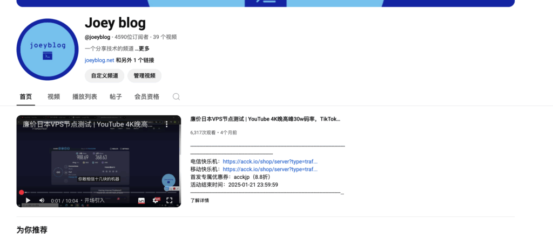553x239 pixels.
Task: Click the 管理视频 button
Action: pos(145,75)
